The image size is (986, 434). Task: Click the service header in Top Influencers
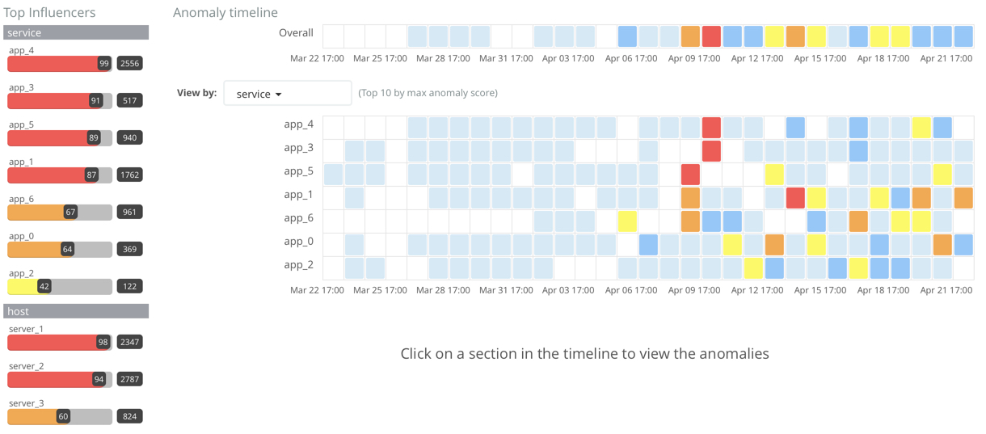(76, 33)
